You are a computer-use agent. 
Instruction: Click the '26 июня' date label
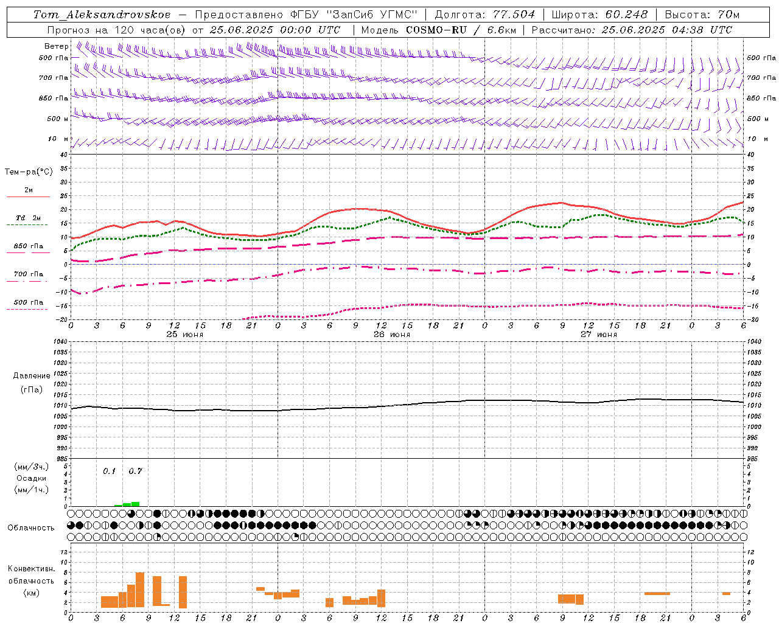click(x=391, y=335)
